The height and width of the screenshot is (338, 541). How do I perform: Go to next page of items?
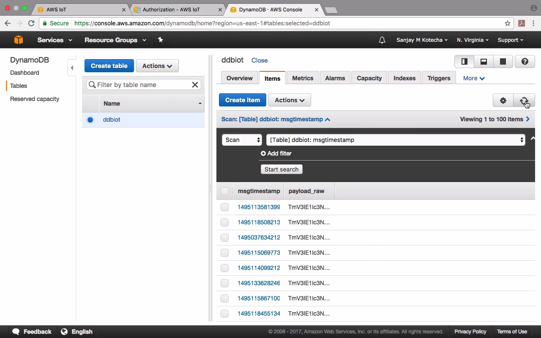(527, 119)
